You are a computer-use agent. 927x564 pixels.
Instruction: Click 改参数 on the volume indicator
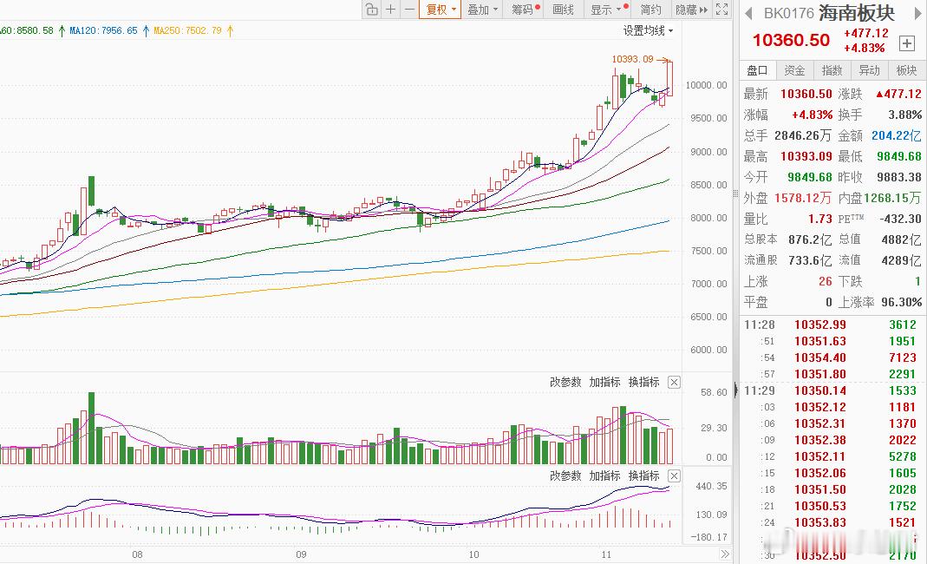(565, 383)
